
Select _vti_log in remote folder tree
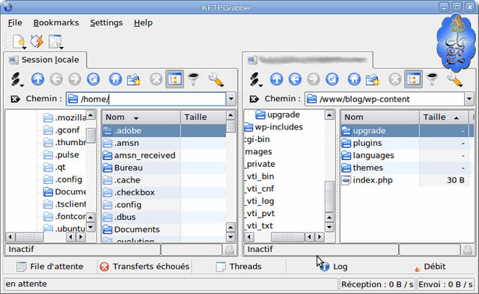click(260, 201)
